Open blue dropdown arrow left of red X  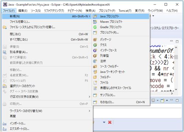coord(104,122)
